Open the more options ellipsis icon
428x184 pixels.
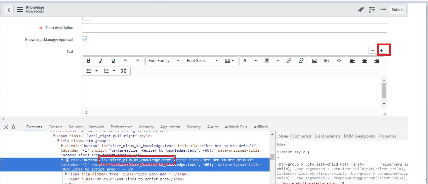(x=383, y=10)
